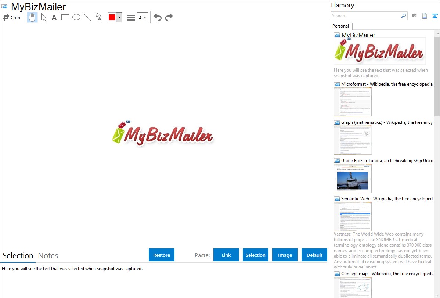Choose the arrow pointer tool
440x298 pixels.
pos(43,17)
